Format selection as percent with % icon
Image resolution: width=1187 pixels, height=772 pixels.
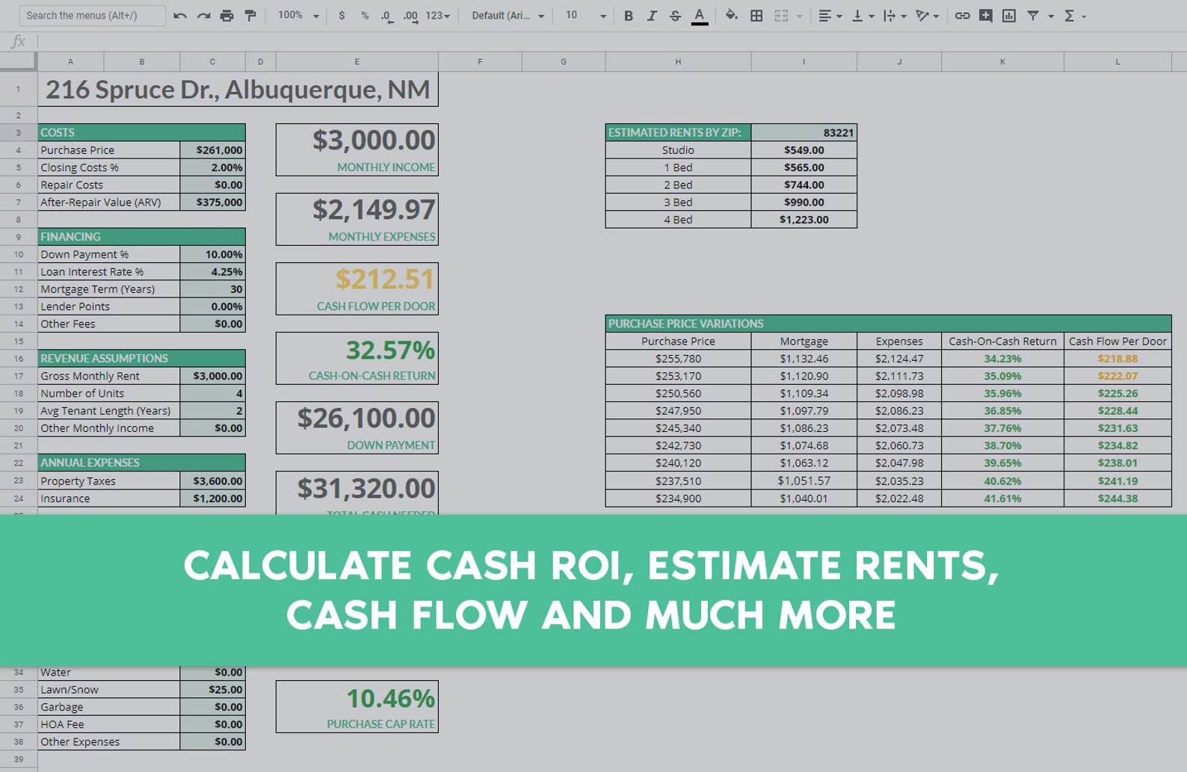click(365, 16)
